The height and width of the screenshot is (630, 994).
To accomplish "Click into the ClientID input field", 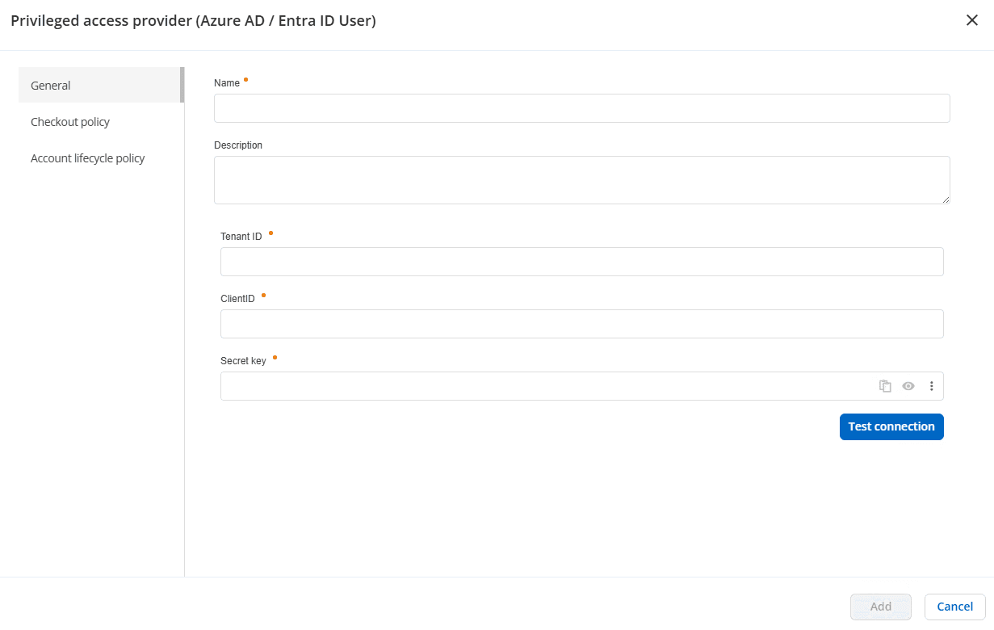I will point(581,324).
